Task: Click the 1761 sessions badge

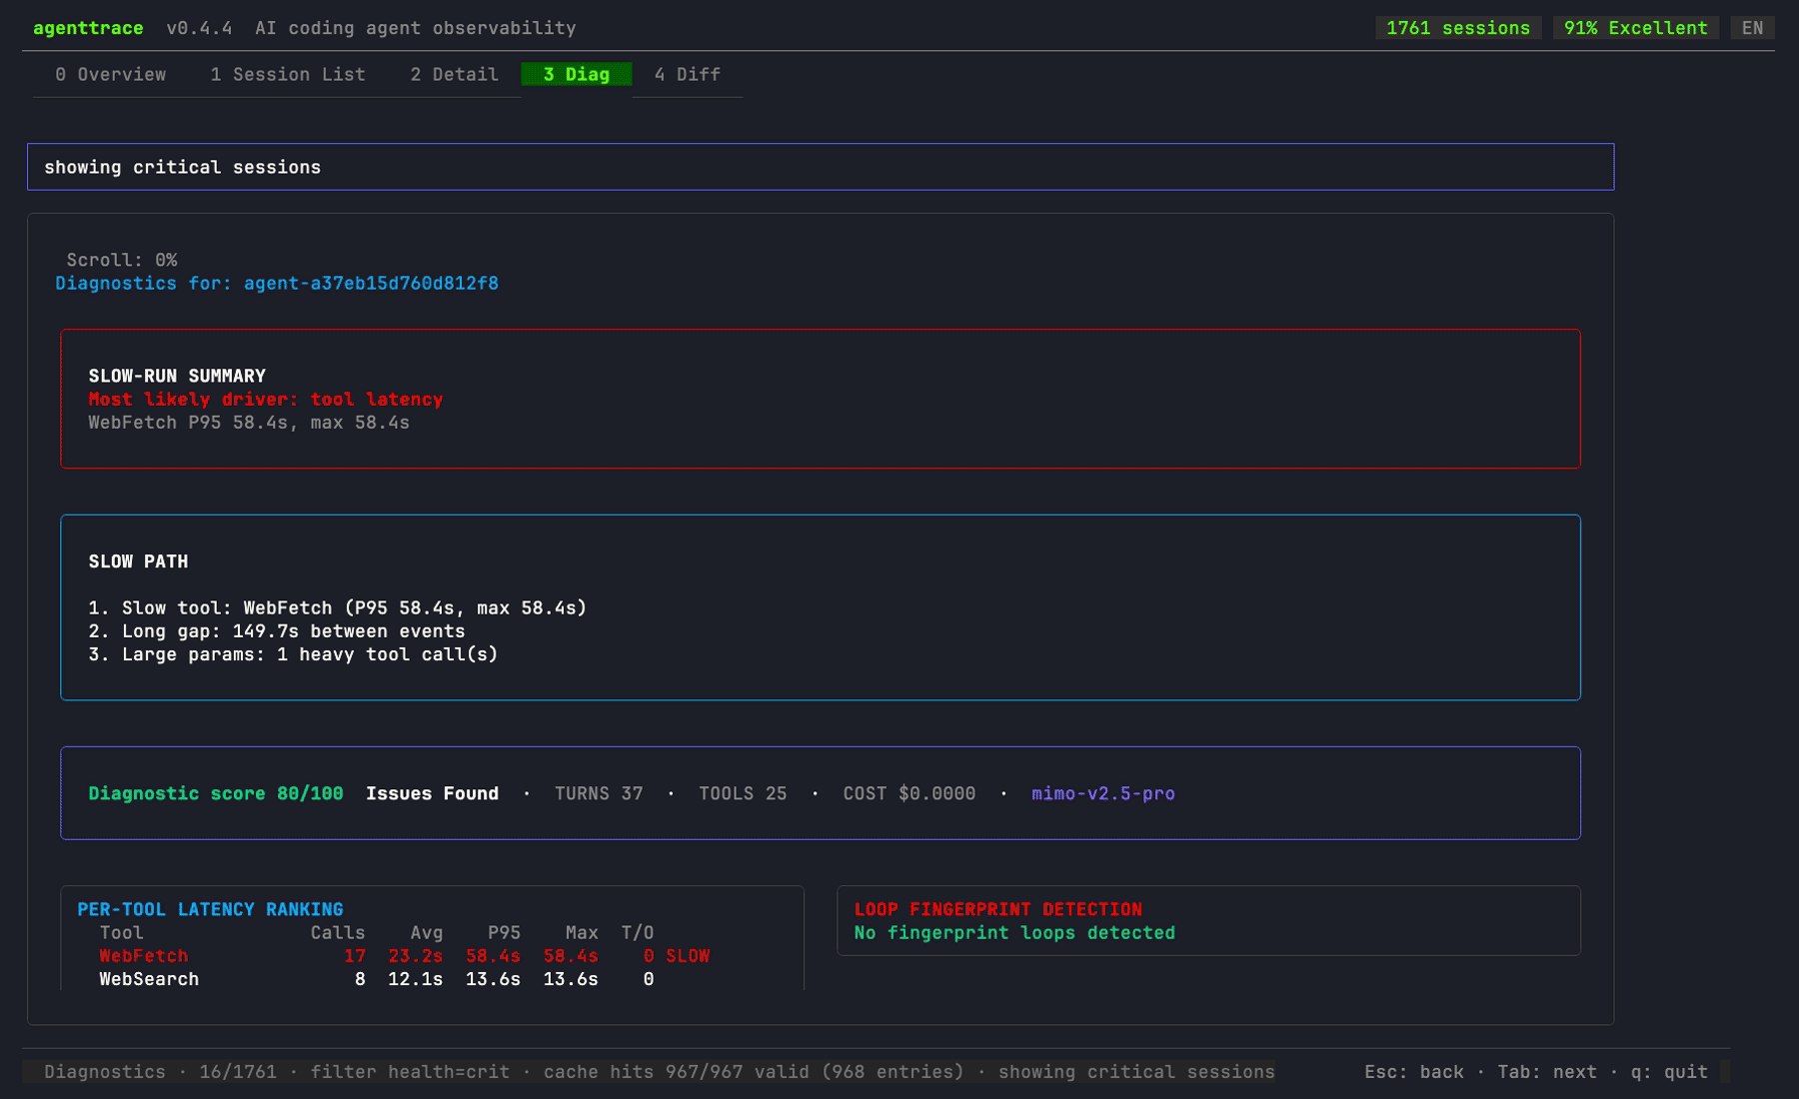Action: 1458,28
